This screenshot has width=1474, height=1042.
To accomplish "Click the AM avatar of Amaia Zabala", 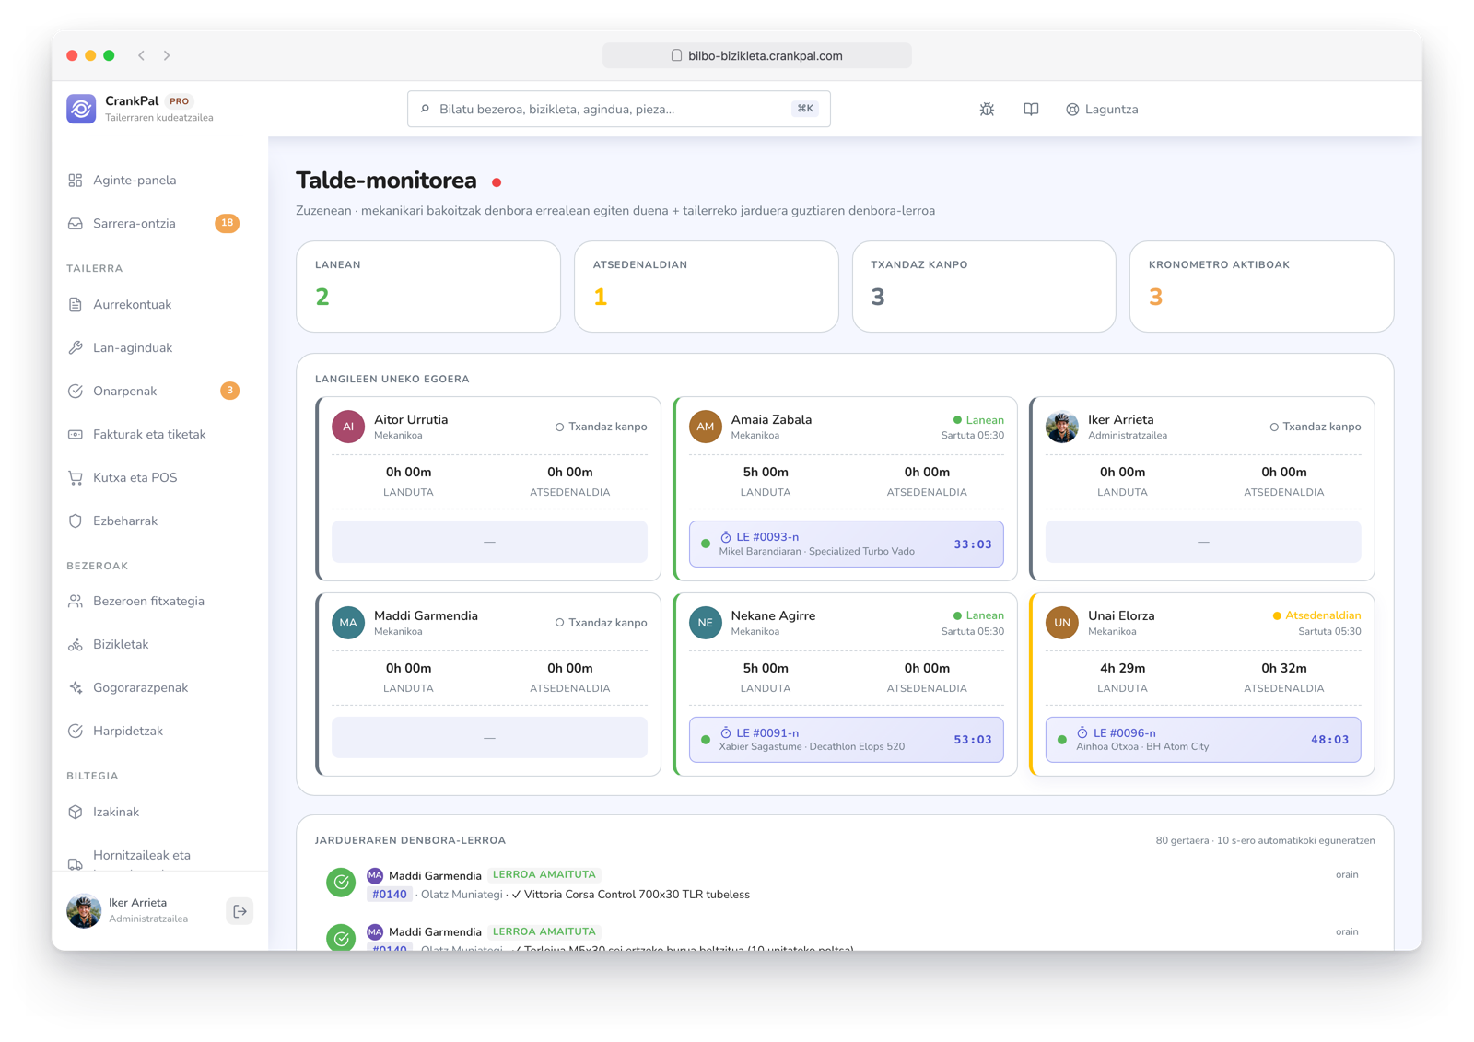I will (706, 427).
